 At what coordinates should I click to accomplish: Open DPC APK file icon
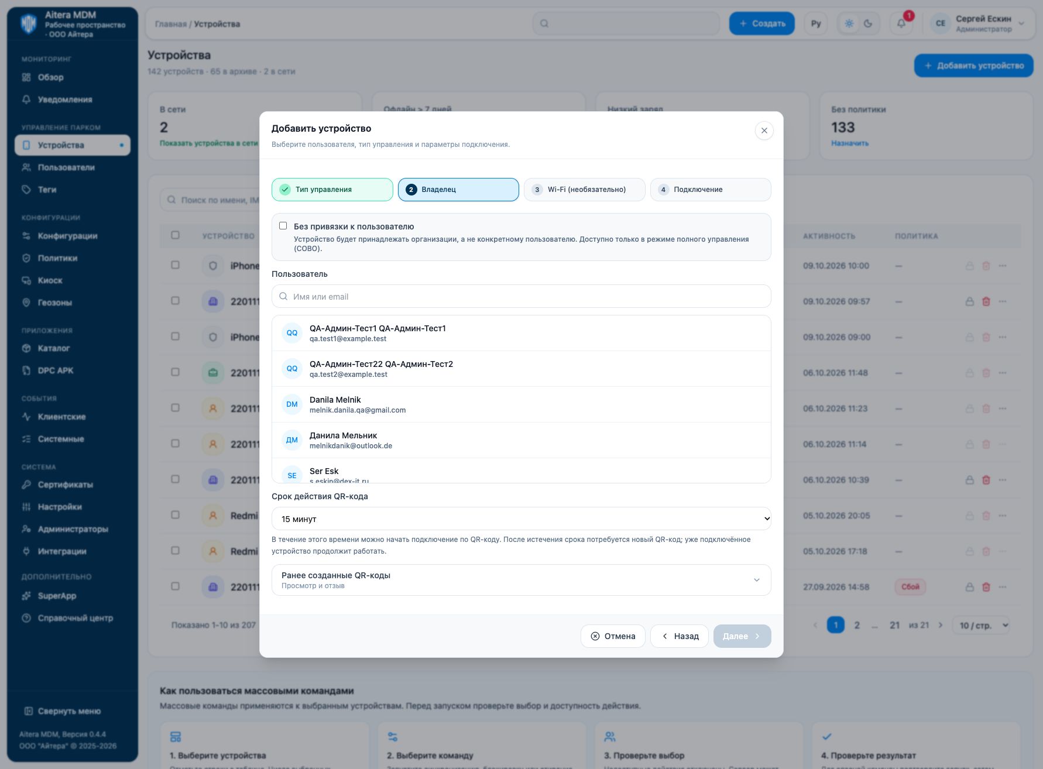pos(26,370)
